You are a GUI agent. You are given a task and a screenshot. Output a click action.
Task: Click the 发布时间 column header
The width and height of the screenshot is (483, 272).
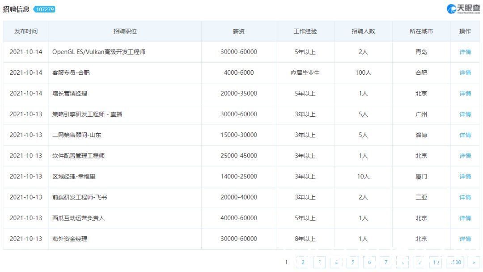[x=26, y=31]
